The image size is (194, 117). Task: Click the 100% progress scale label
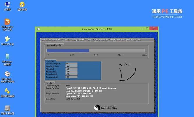point(144,55)
